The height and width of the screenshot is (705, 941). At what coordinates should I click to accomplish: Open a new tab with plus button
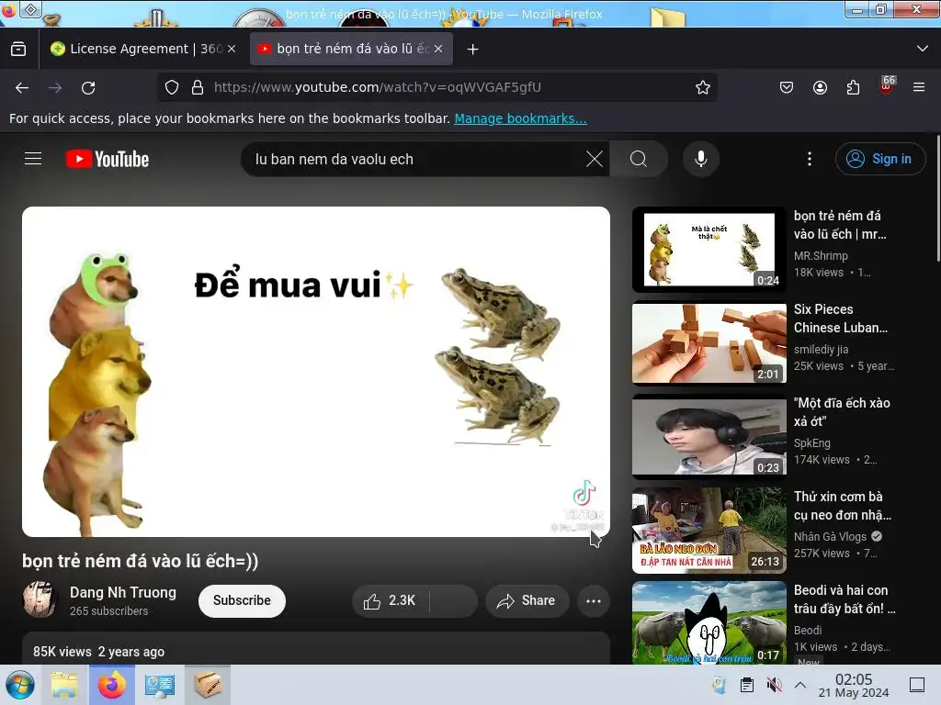473,50
